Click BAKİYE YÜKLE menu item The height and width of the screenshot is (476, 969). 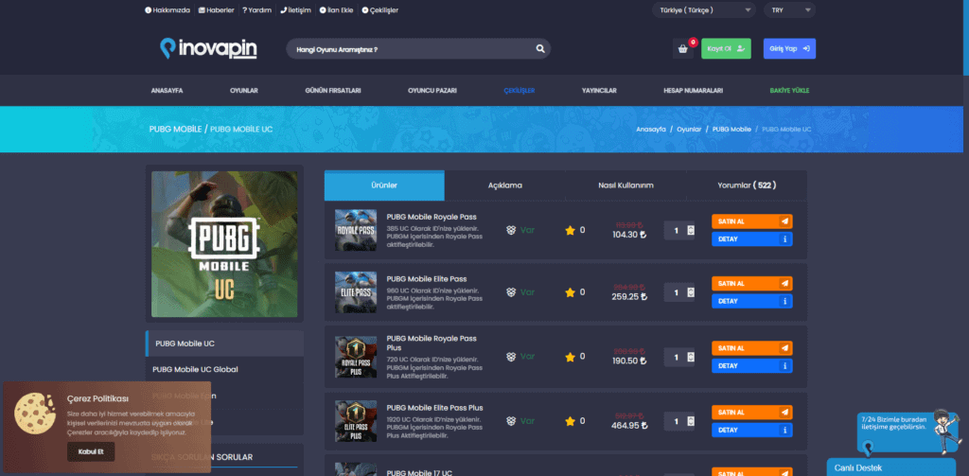pyautogui.click(x=789, y=91)
